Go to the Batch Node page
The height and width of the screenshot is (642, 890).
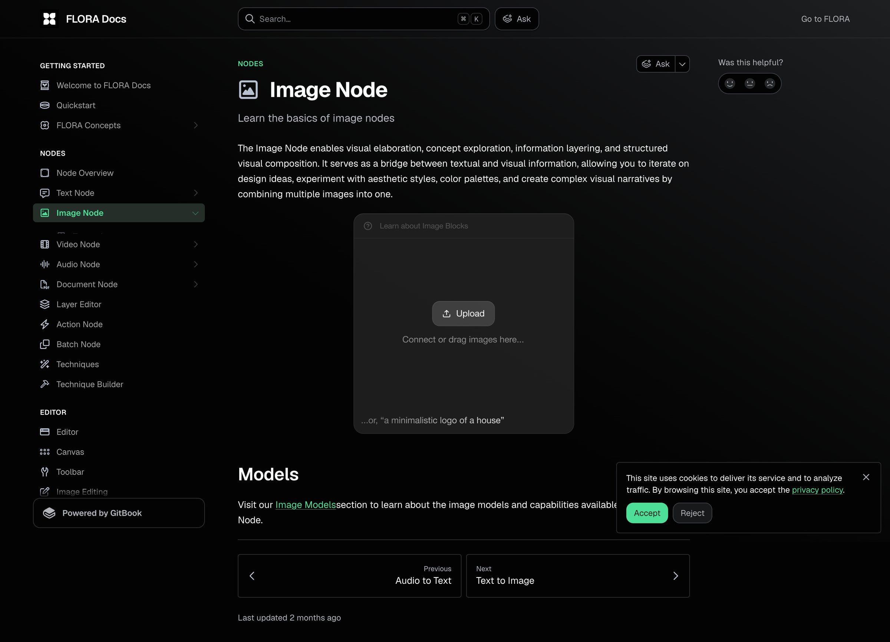pos(119,344)
